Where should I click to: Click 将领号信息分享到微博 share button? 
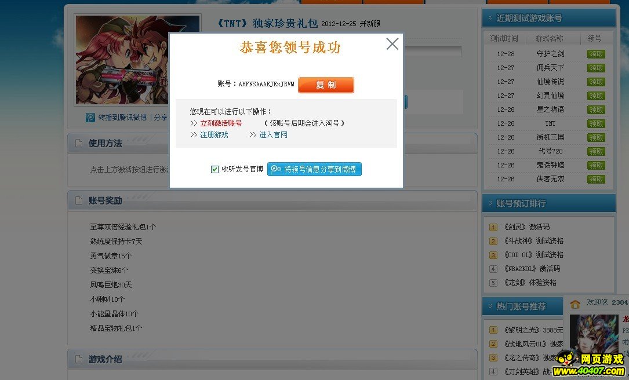tap(314, 169)
